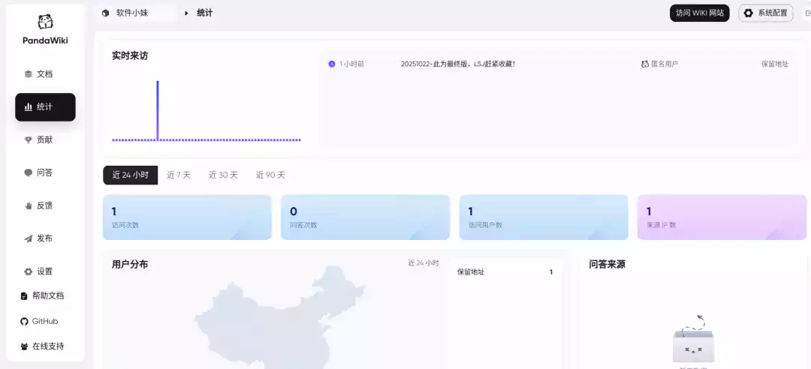Click the 问答次数 Q&A count card
This screenshot has width=811, height=369.
point(365,217)
